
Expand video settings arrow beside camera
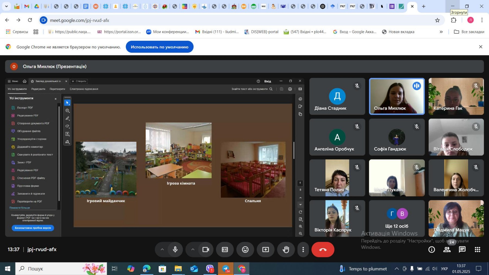coord(193,249)
